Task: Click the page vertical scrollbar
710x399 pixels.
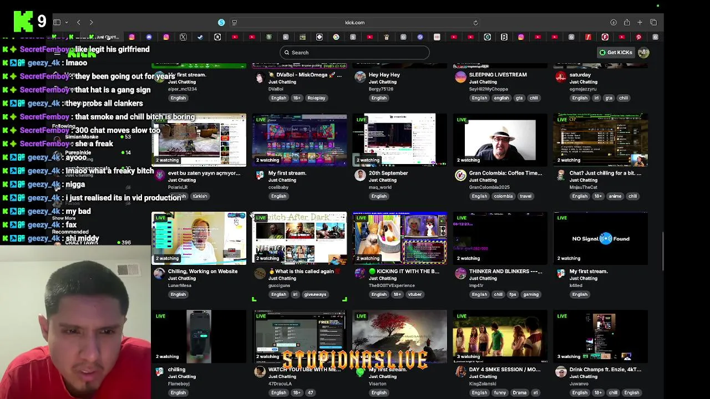Action: [662, 252]
